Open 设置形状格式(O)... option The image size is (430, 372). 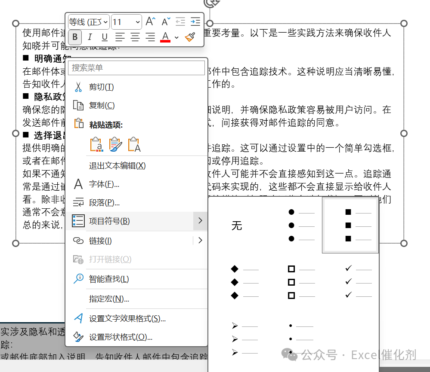[x=136, y=337]
